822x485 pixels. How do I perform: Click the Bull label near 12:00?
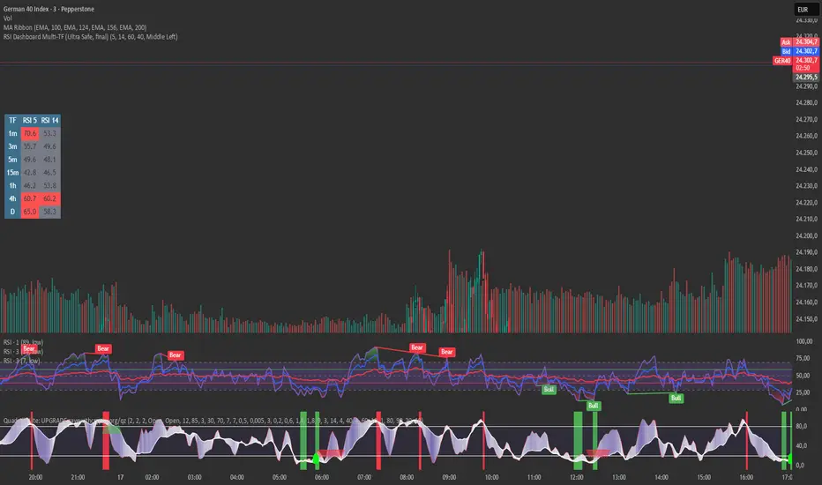pos(593,406)
